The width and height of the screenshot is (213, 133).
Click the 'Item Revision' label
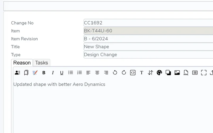coord(25,39)
